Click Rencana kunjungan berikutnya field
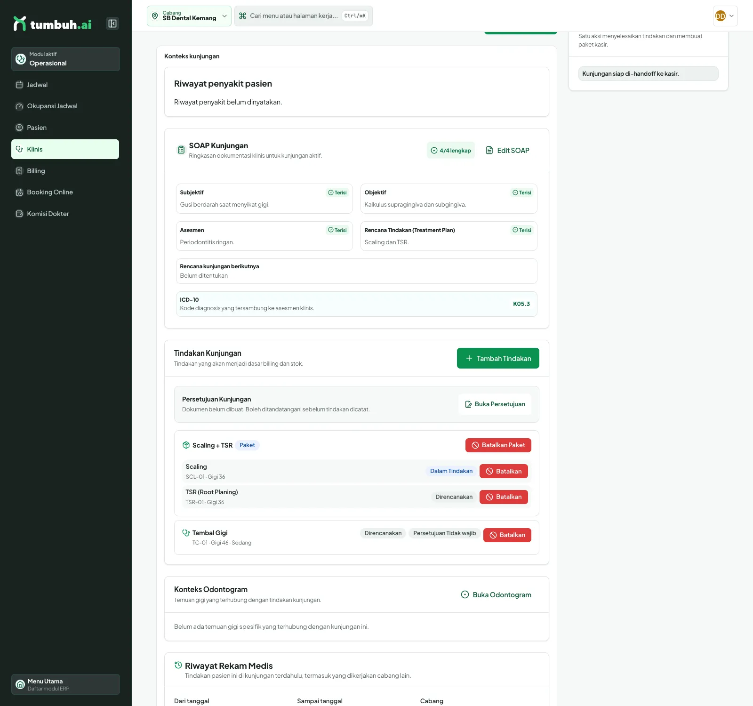The image size is (753, 706). coord(357,271)
